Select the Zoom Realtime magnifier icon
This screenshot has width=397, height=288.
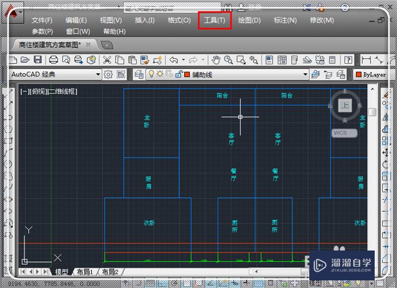pyautogui.click(x=228, y=60)
